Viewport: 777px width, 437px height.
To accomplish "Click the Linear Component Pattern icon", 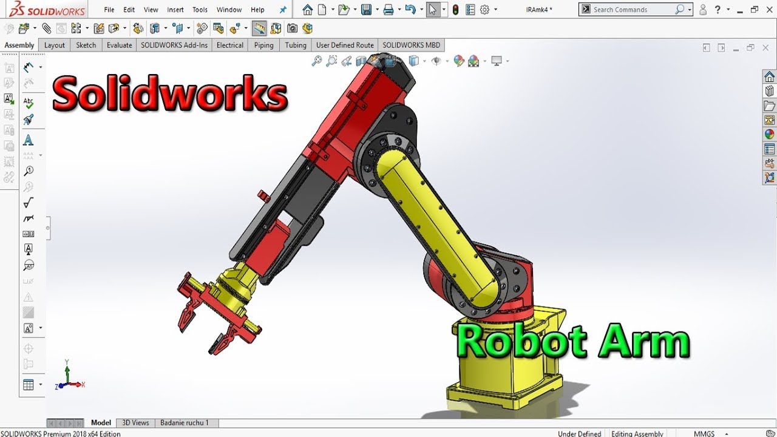I will (x=76, y=29).
